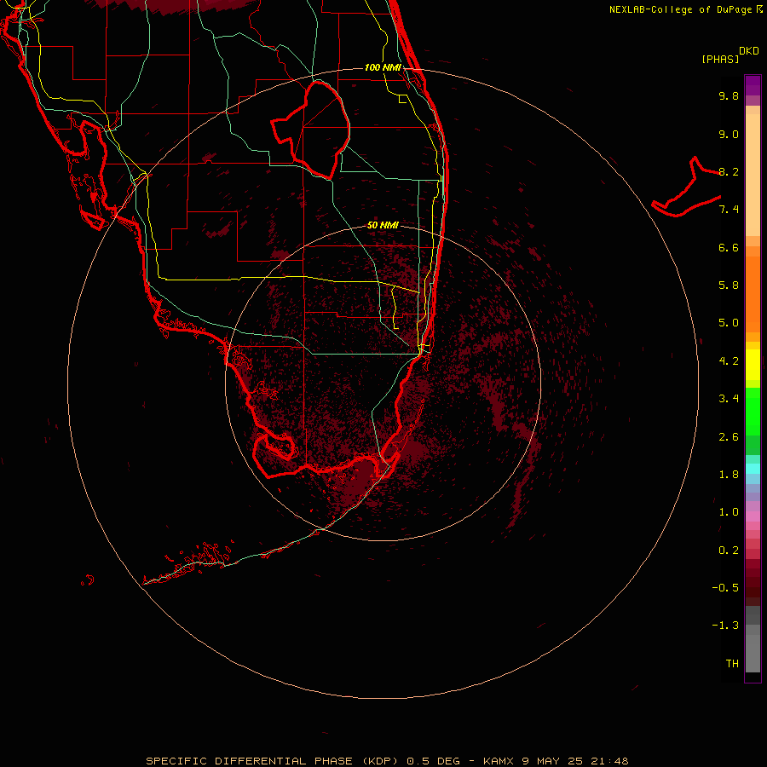The height and width of the screenshot is (767, 767).
Task: Select the 8.2 scale label
Action: point(729,171)
